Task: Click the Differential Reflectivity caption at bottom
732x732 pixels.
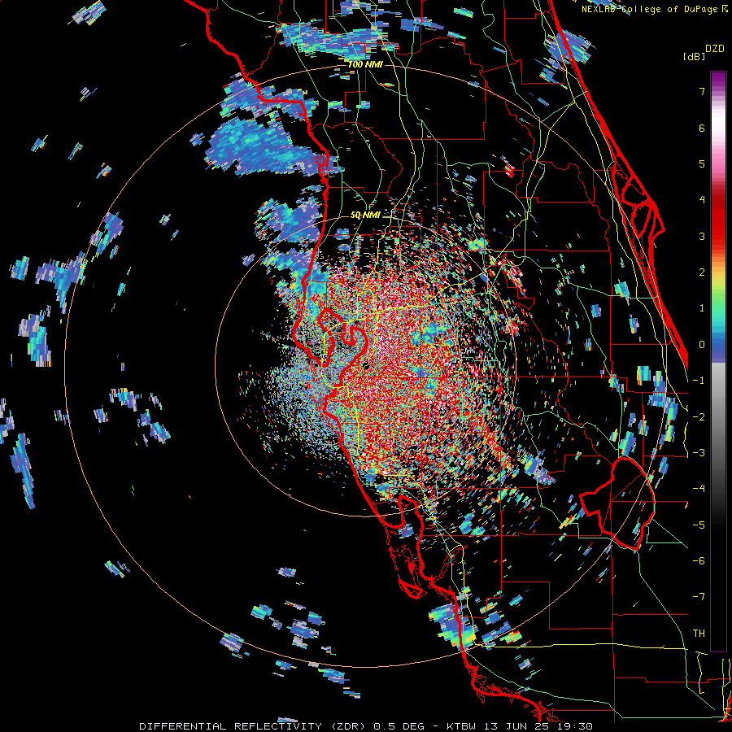Action: pos(366,726)
